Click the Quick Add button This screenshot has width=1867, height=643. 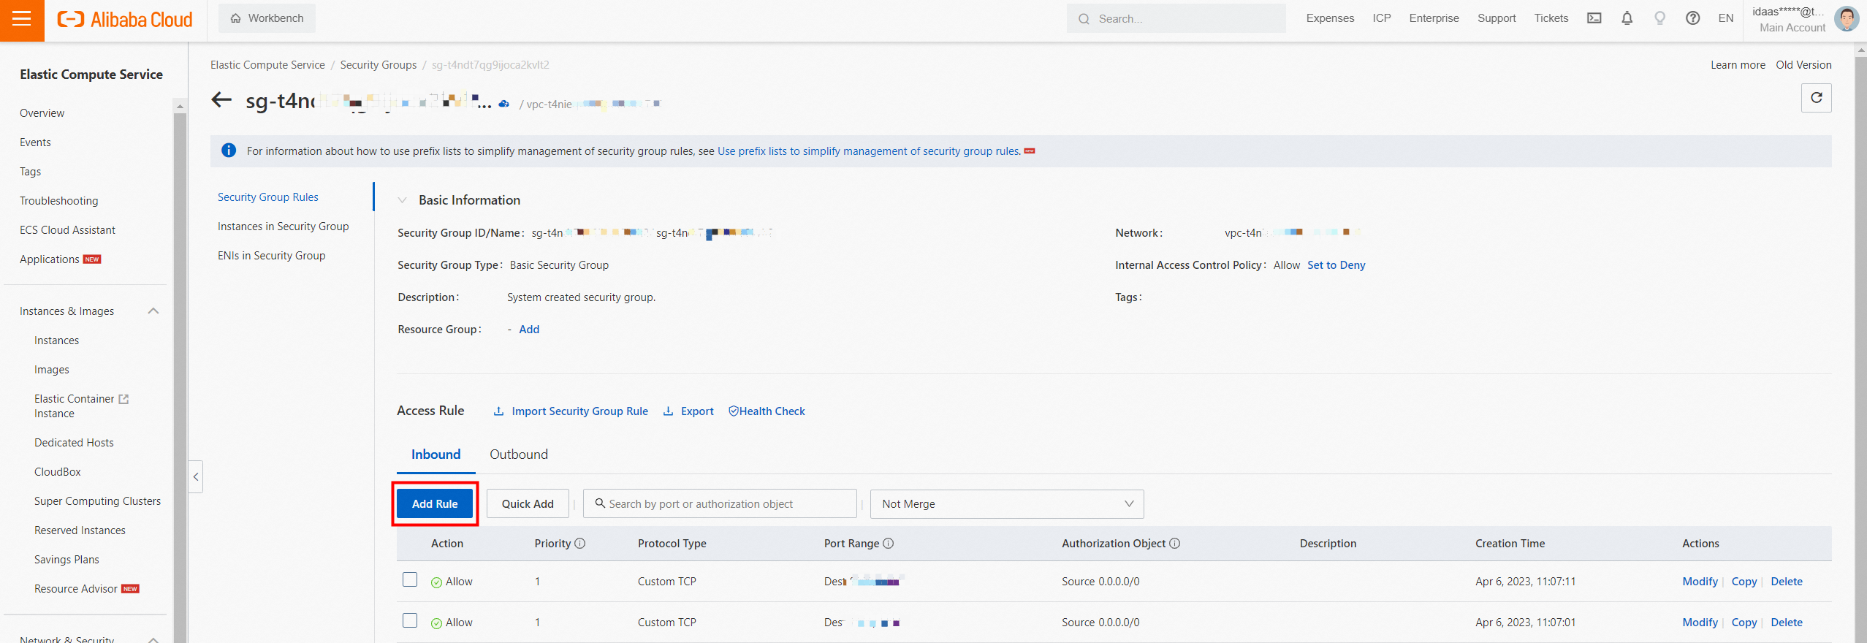coord(528,504)
